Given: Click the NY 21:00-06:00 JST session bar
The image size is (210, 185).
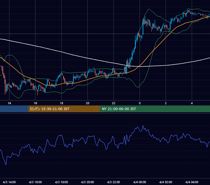Looking at the screenshot, I should (x=155, y=109).
